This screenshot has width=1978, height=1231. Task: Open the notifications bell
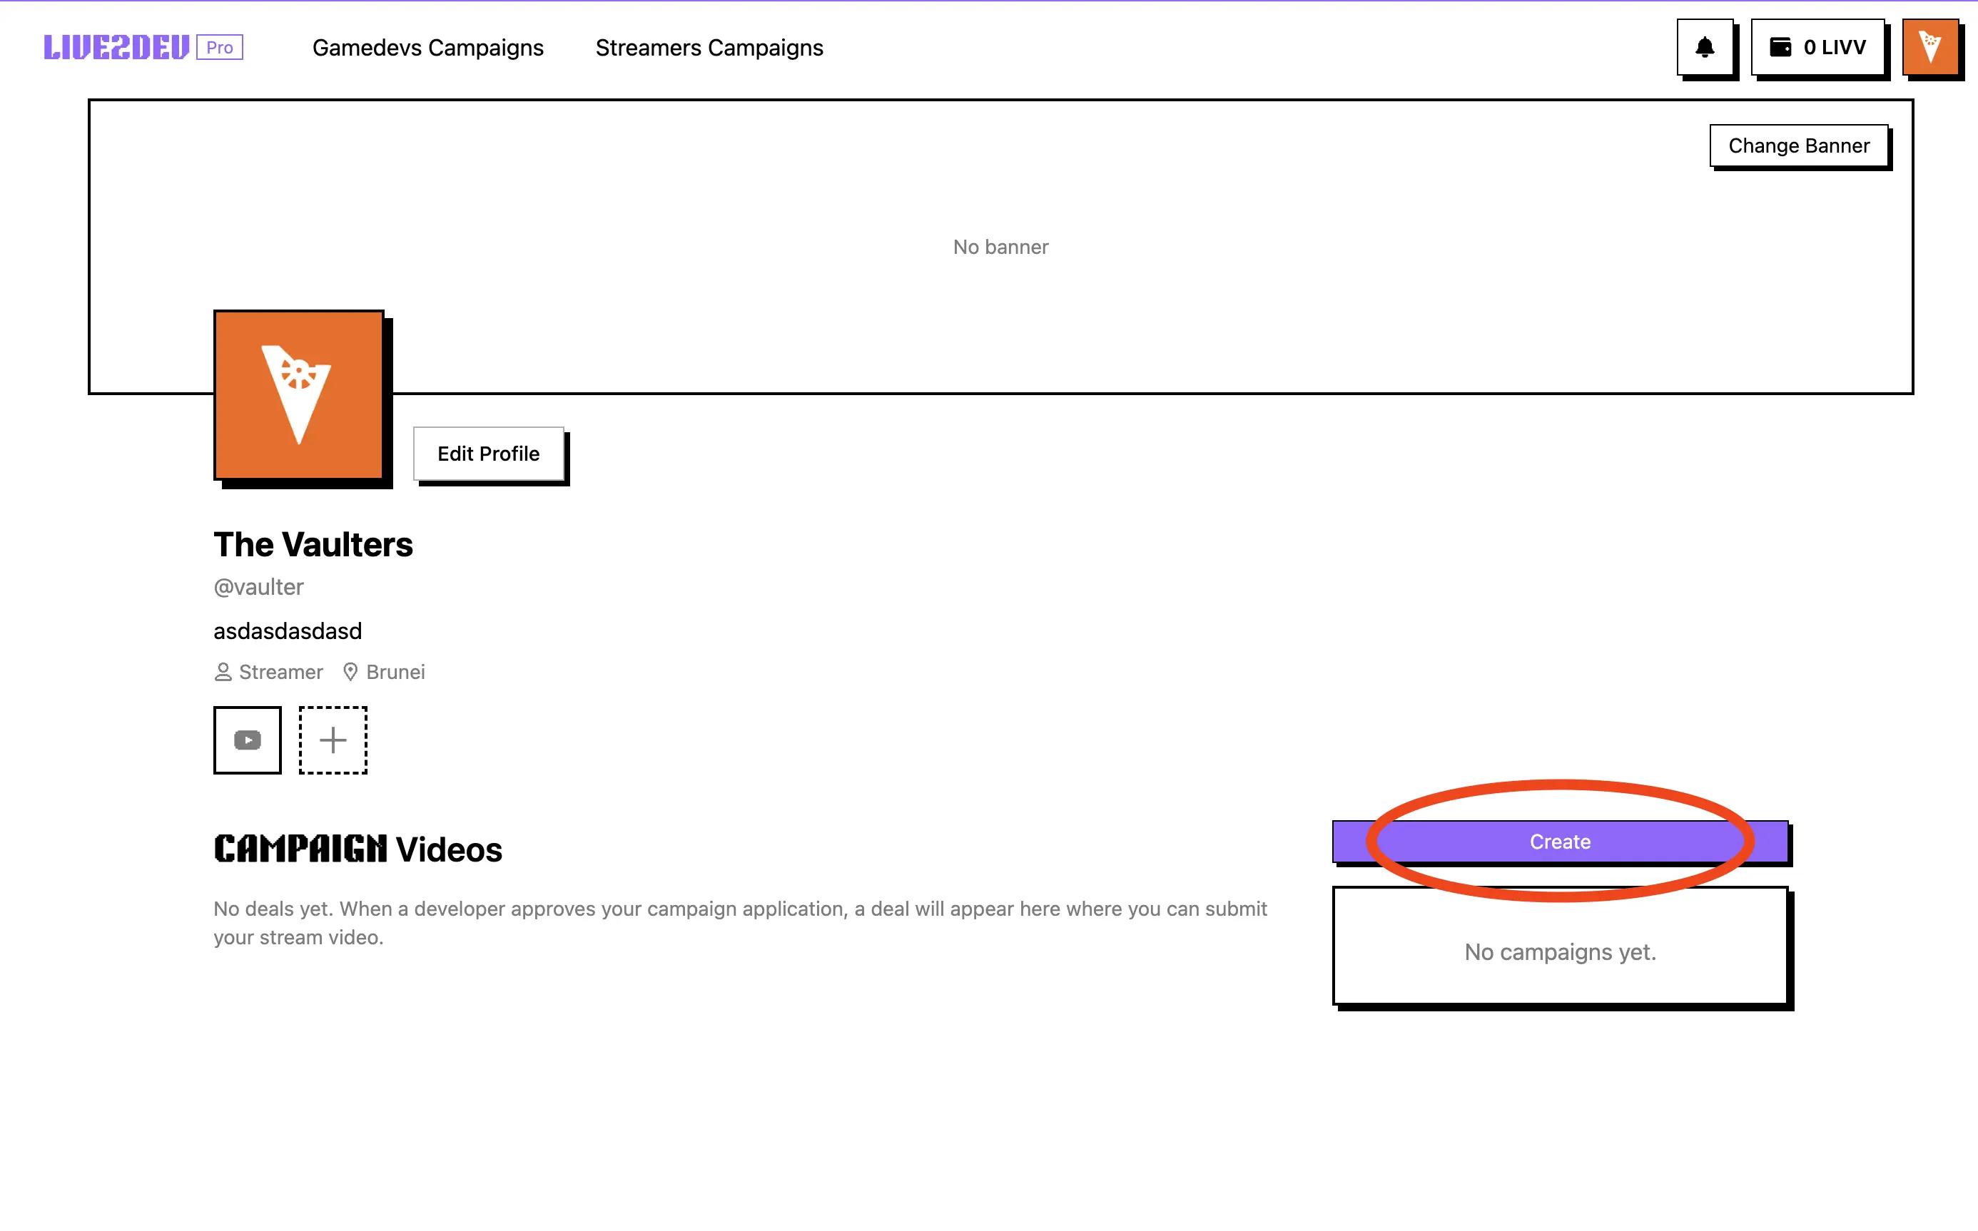1705,47
